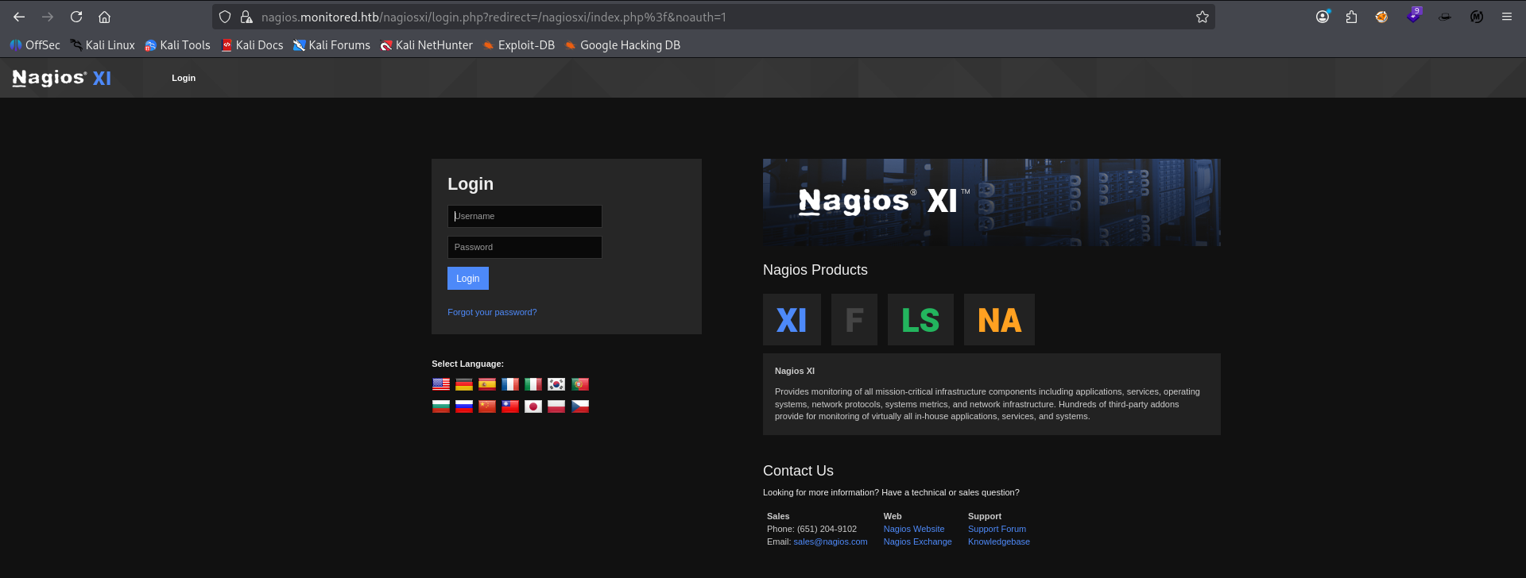The image size is (1526, 578).
Task: Open the Firefox account icon
Action: coord(1323,17)
